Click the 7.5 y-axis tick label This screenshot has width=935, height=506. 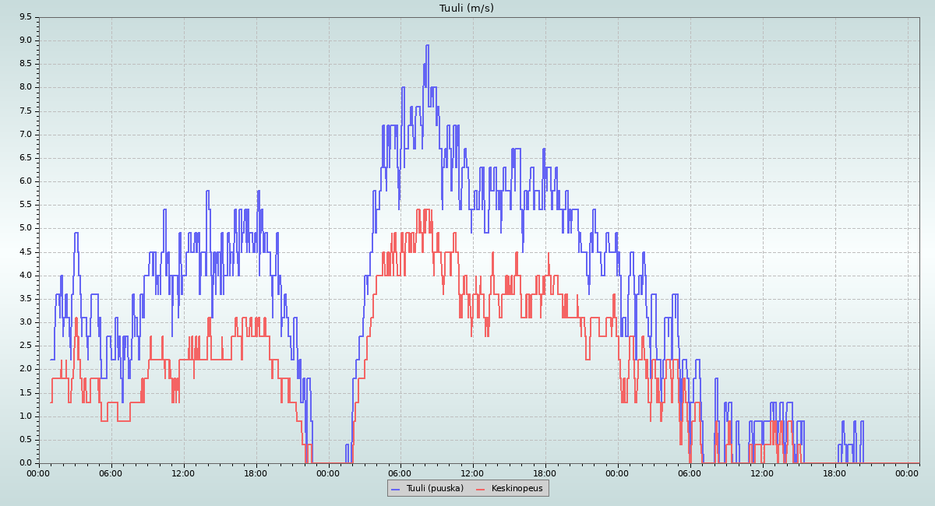[x=25, y=111]
